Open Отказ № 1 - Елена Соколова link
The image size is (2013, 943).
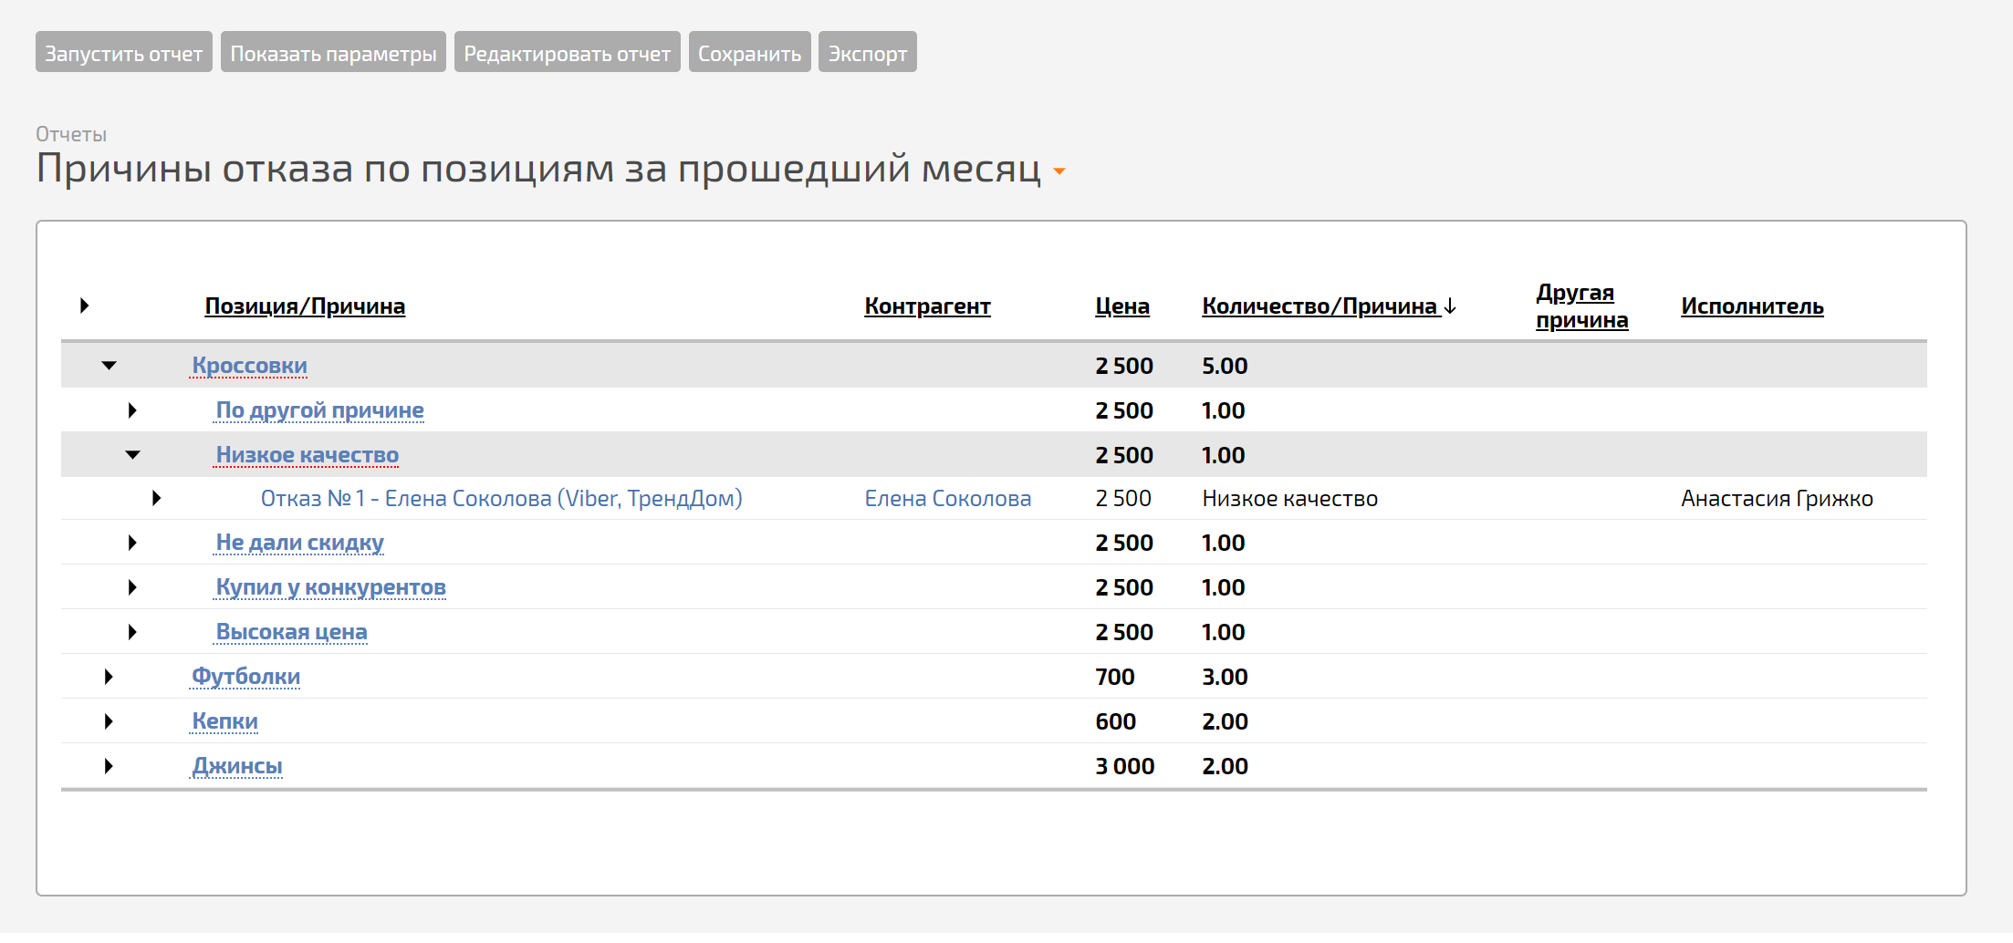tap(502, 499)
